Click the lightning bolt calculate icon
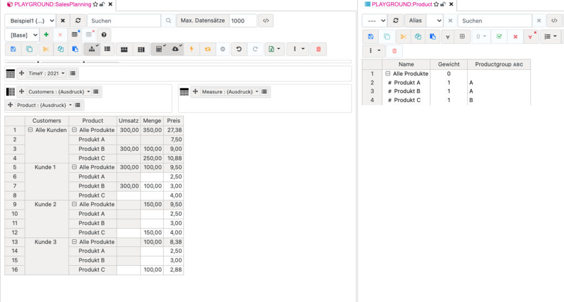 [192, 49]
